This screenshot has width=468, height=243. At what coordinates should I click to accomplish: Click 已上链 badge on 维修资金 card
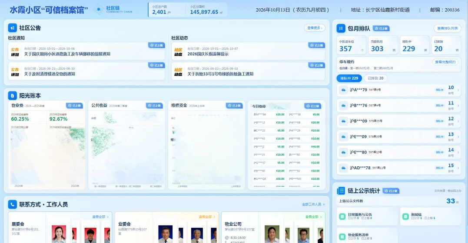[x=234, y=106]
